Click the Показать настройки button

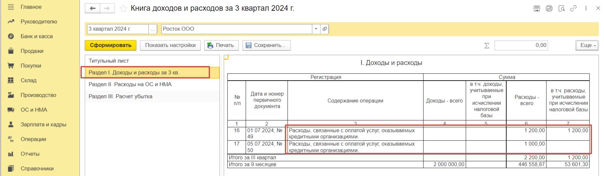170,45
